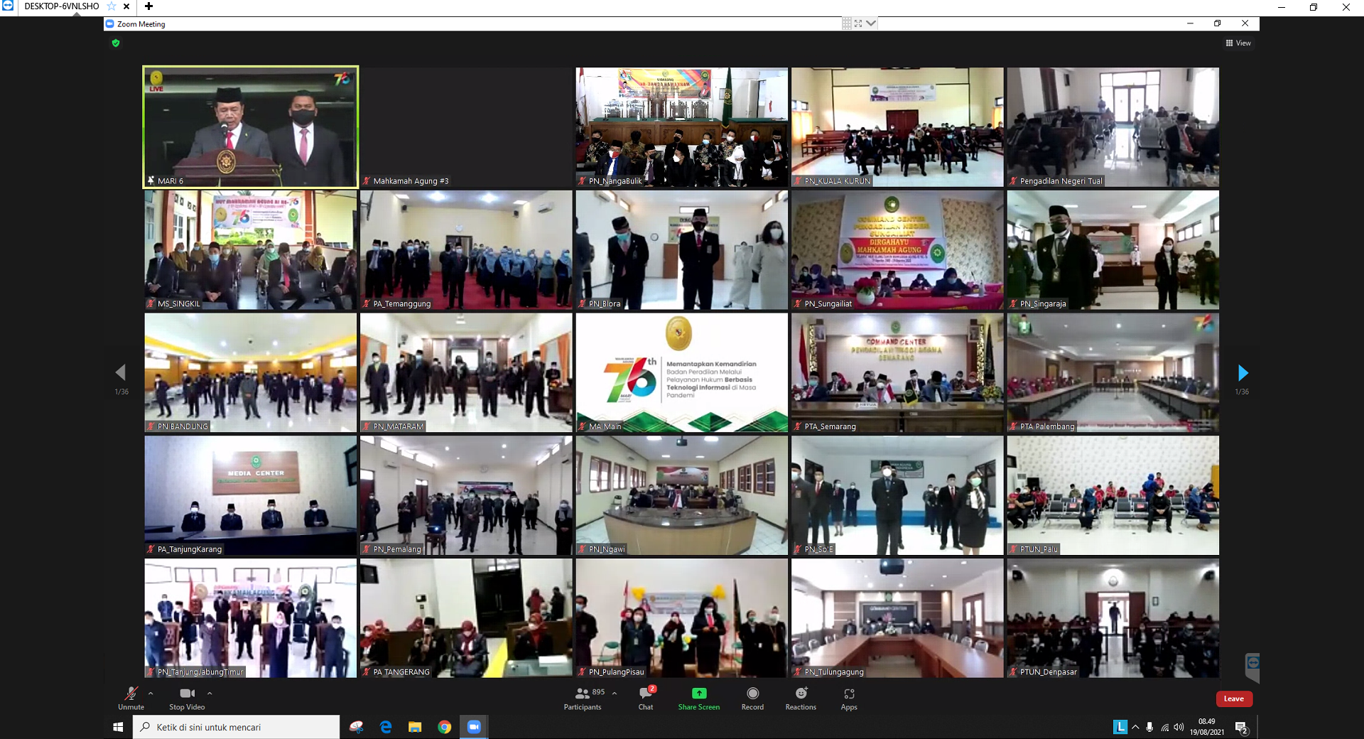The image size is (1364, 739).
Task: Click the red Leave button
Action: (x=1234, y=698)
